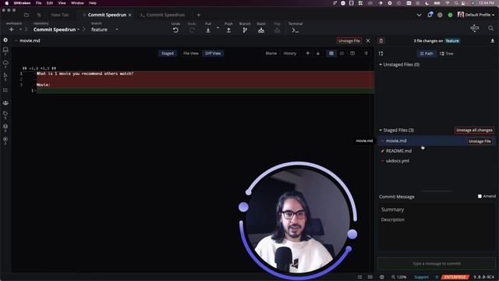Click the Redo icon in toolbar
Image resolution: width=499 pixels, height=281 pixels.
click(192, 30)
